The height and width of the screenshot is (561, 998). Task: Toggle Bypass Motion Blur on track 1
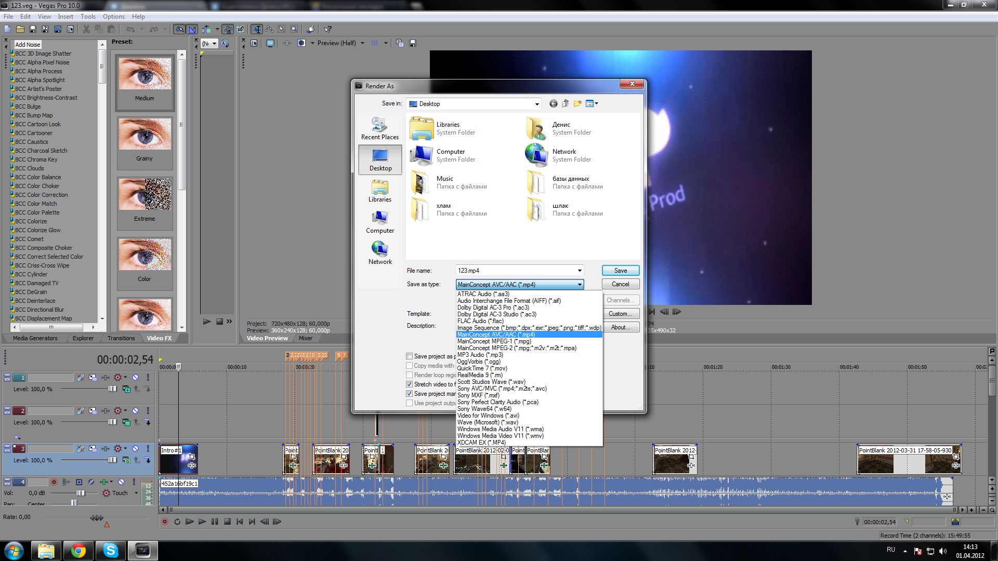click(x=80, y=378)
